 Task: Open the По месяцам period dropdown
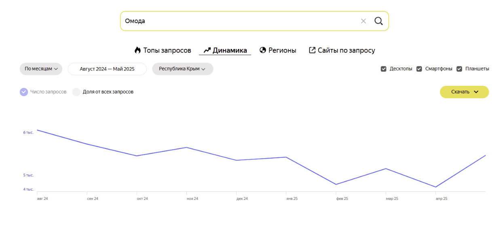coord(41,69)
